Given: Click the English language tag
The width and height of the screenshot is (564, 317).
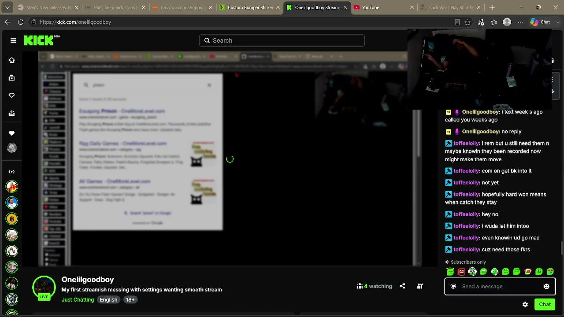Looking at the screenshot, I should [108, 300].
